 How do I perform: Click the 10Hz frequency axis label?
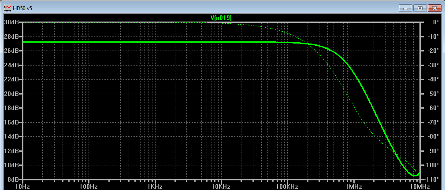tap(23, 186)
